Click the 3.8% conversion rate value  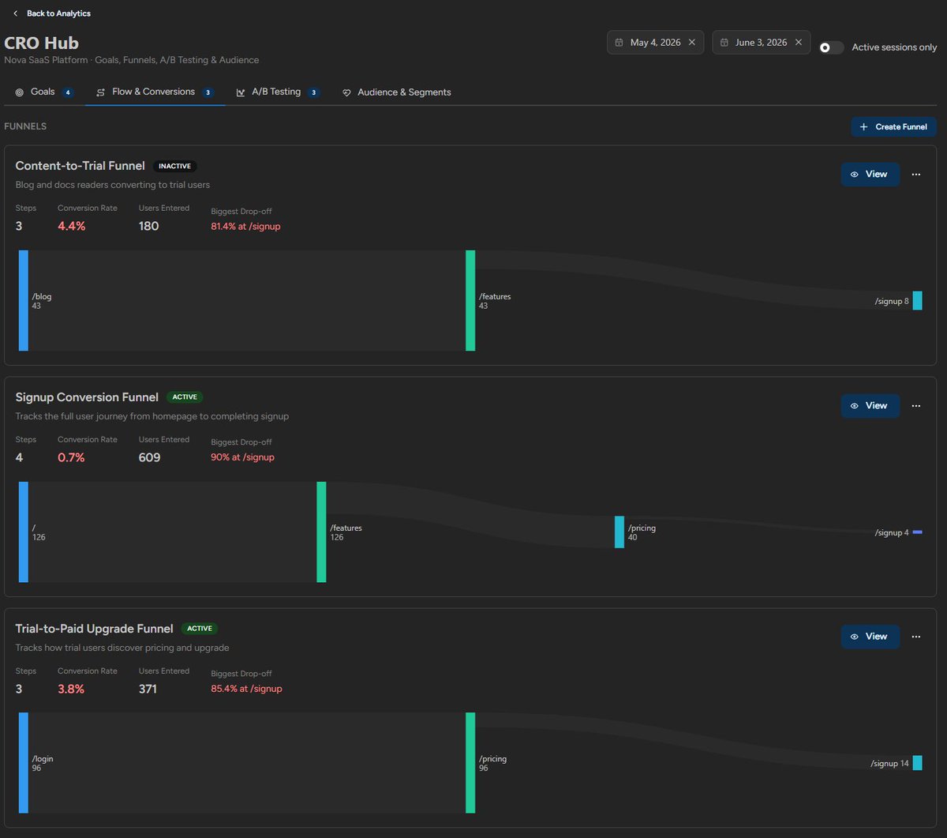point(71,689)
